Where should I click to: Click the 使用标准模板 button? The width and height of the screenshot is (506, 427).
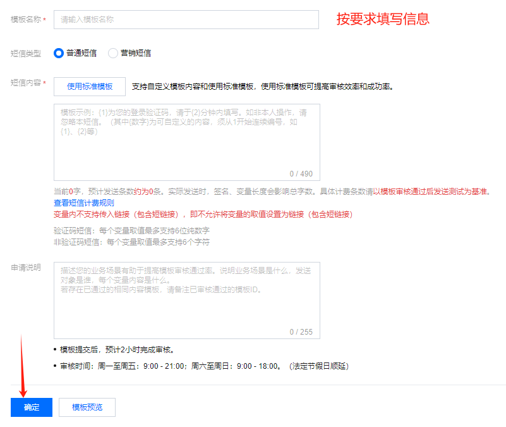click(x=90, y=87)
